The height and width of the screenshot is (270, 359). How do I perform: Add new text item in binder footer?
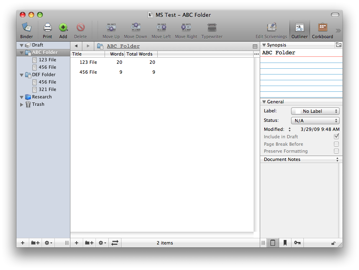pos(23,243)
